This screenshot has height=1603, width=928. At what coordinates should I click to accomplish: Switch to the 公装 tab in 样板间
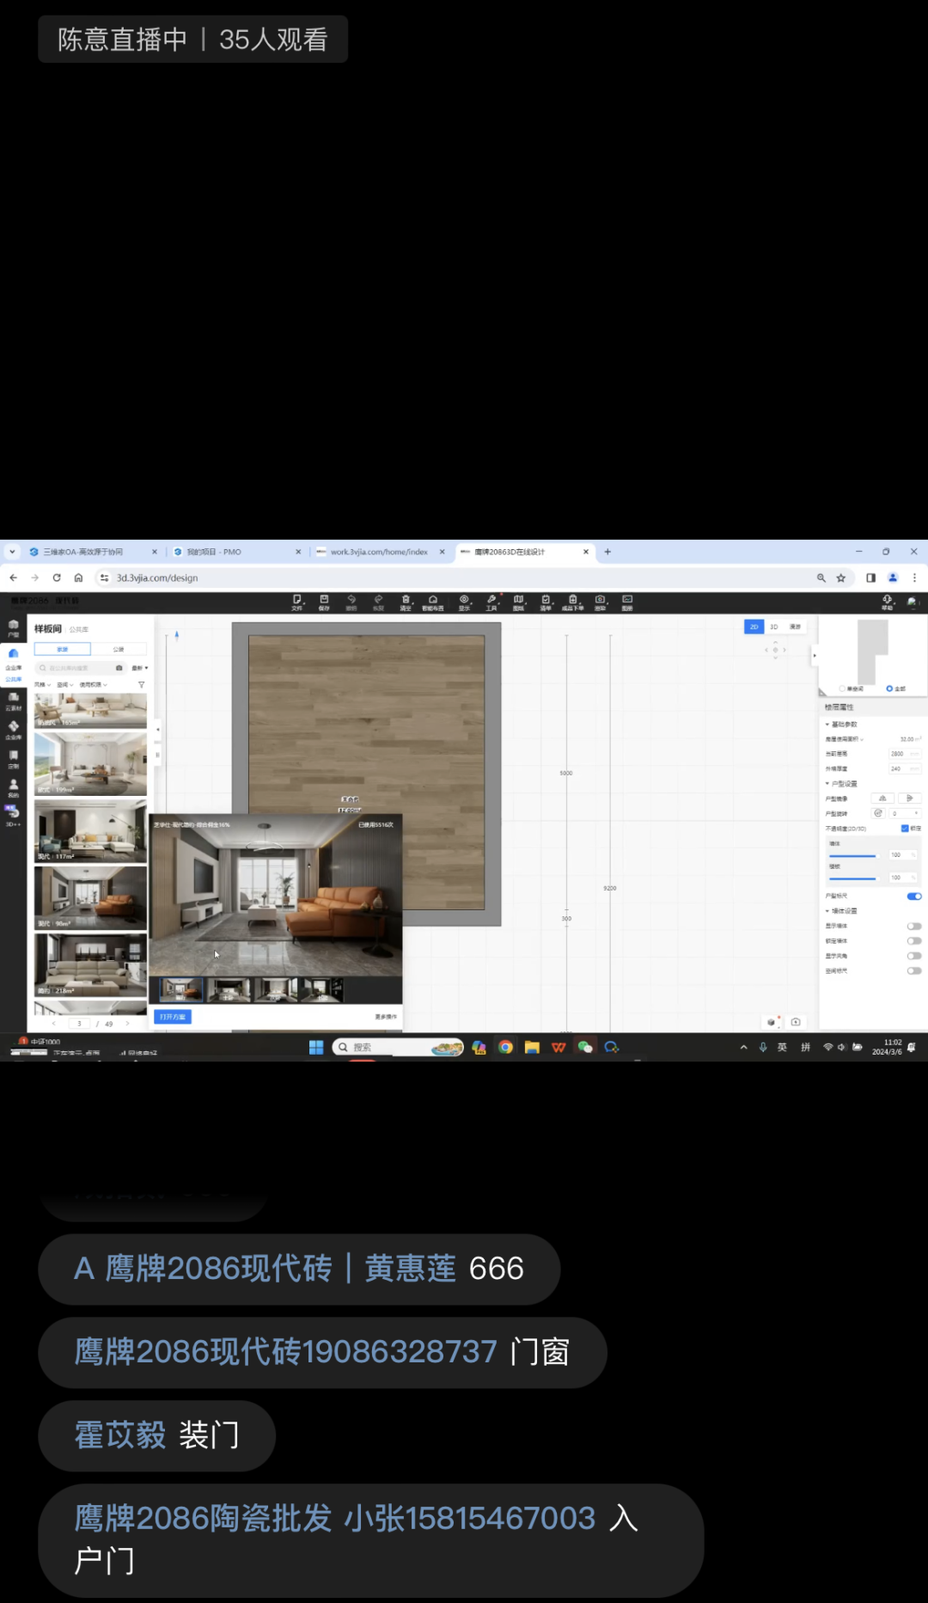pyautogui.click(x=119, y=649)
